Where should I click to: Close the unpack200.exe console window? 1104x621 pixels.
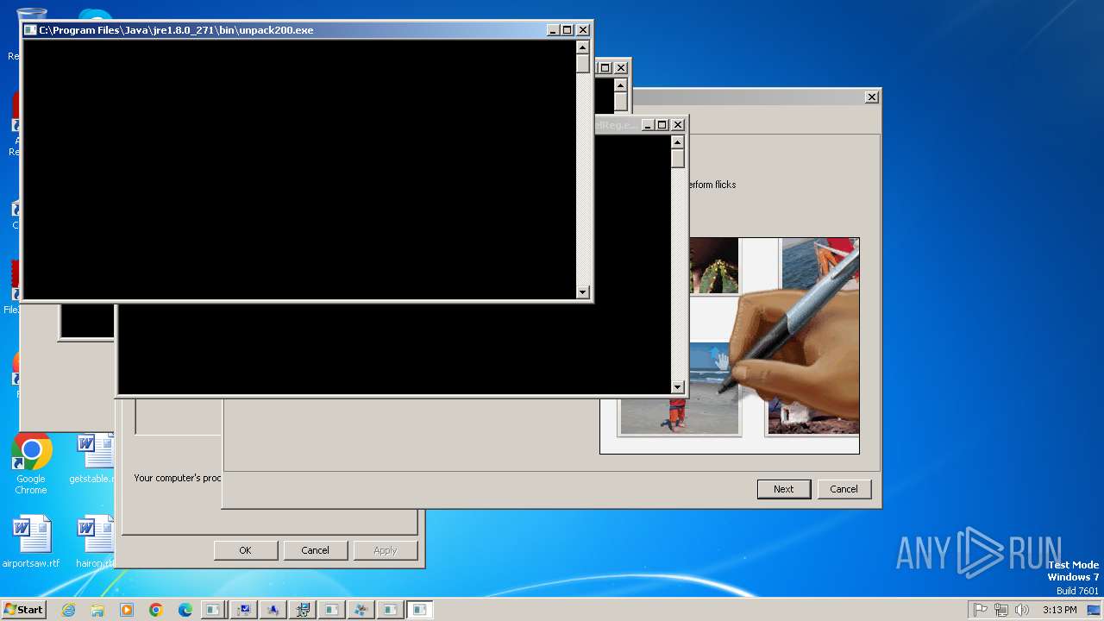(583, 30)
